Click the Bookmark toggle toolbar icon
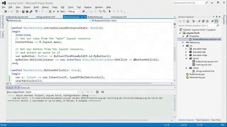 (110, 12)
